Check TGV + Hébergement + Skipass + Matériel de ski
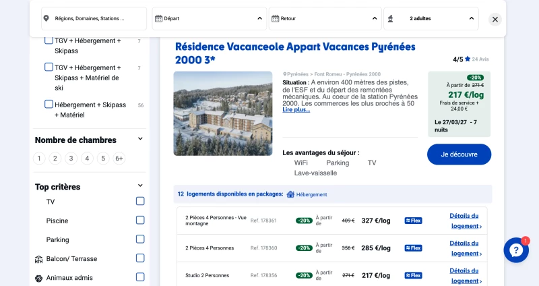This screenshot has height=286, width=539. 49,67
